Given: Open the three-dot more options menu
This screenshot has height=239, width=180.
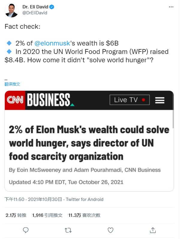Looking at the screenshot, I should (171, 7).
